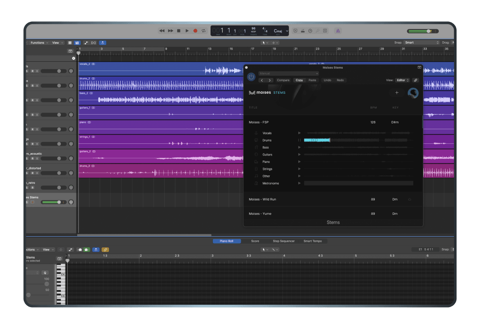
Task: Click the link icon beside Editor view
Action: pyautogui.click(x=416, y=80)
